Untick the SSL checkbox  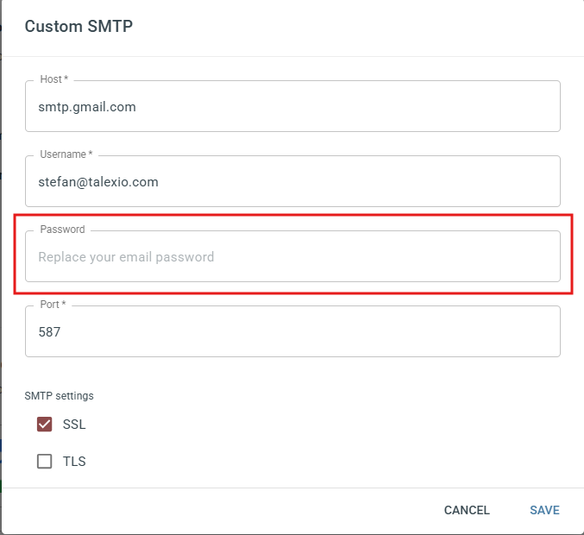[x=44, y=424]
